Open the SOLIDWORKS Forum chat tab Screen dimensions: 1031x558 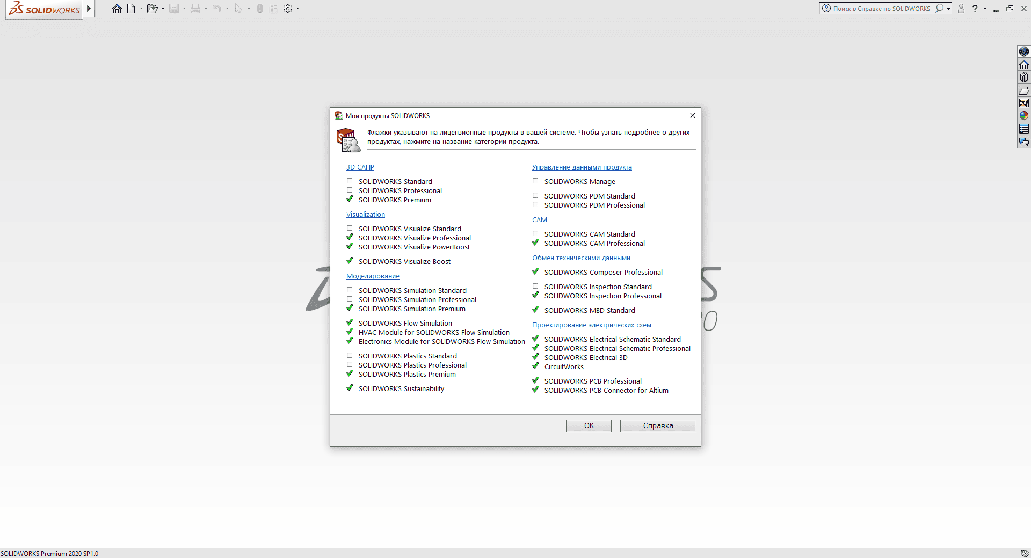[1024, 142]
